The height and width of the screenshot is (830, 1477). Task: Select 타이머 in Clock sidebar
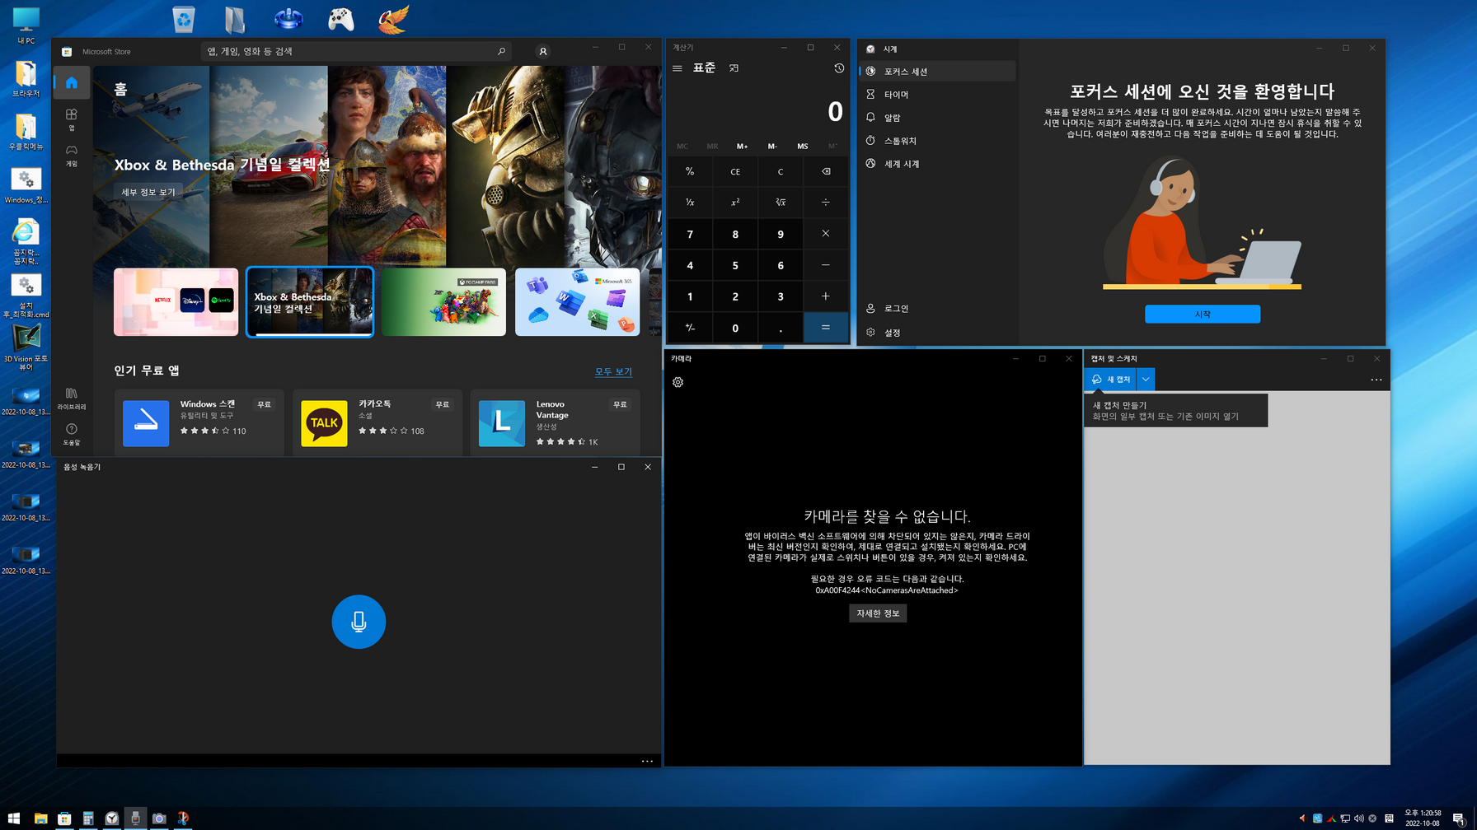(937, 95)
